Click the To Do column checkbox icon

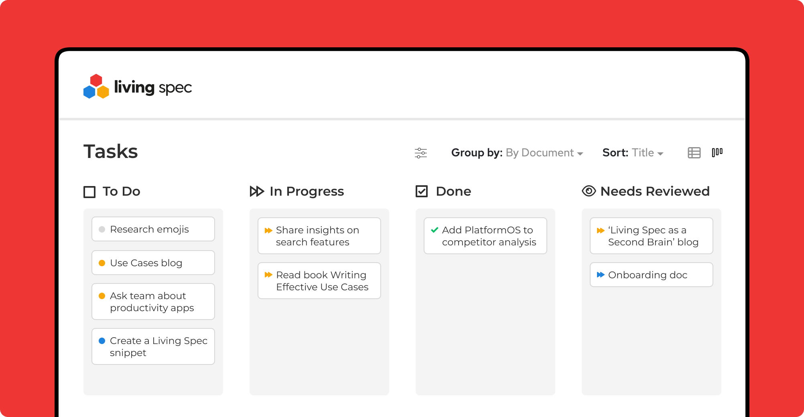tap(89, 192)
